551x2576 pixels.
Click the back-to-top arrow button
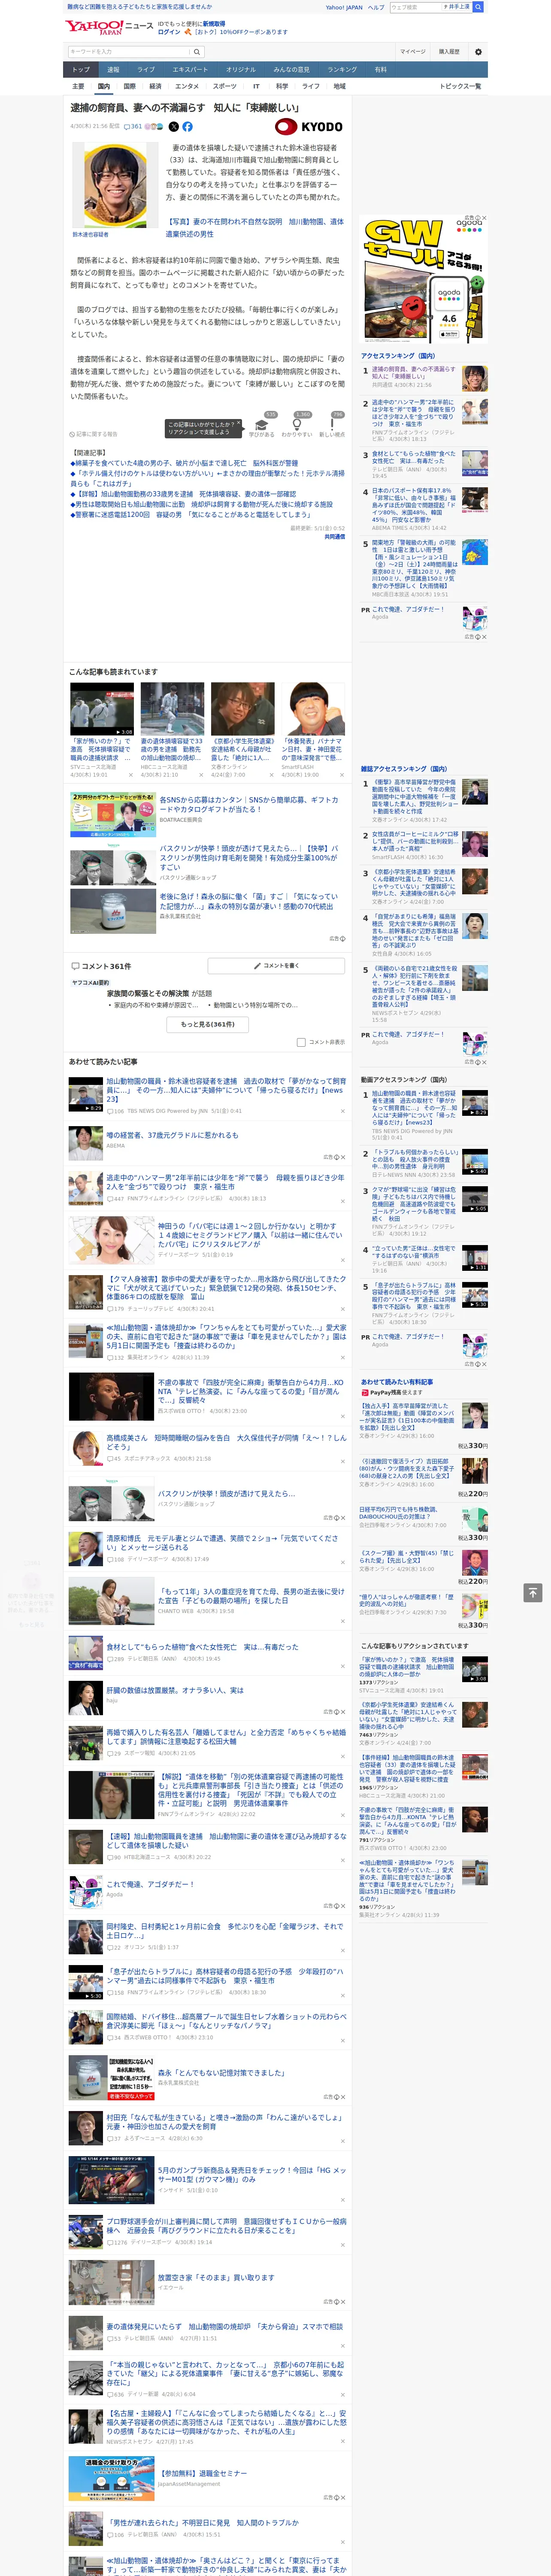click(533, 1593)
